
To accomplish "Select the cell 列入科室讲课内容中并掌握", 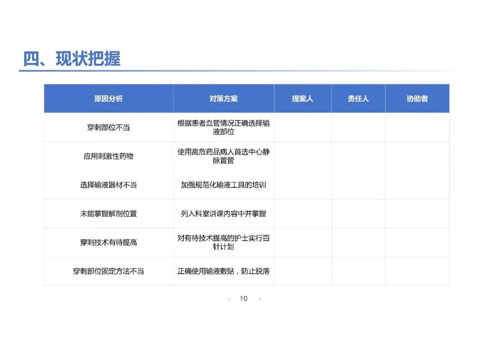I will pos(224,213).
